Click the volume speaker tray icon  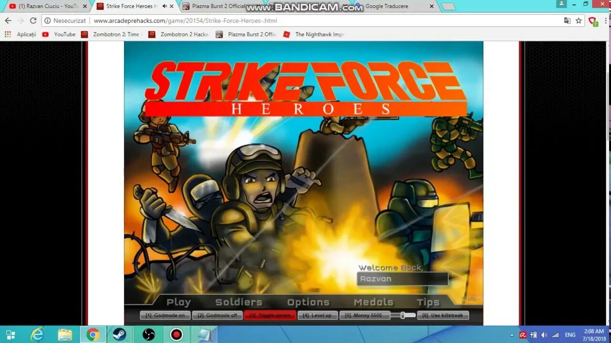(544, 335)
